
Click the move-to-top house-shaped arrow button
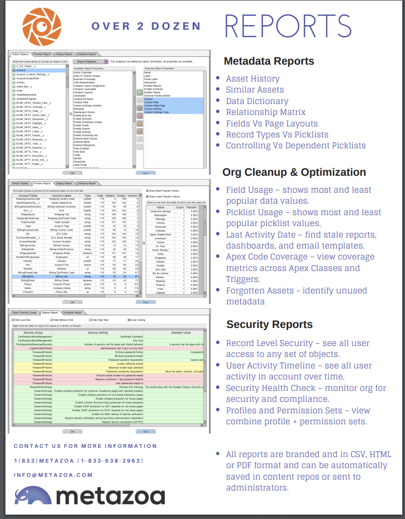(140, 124)
